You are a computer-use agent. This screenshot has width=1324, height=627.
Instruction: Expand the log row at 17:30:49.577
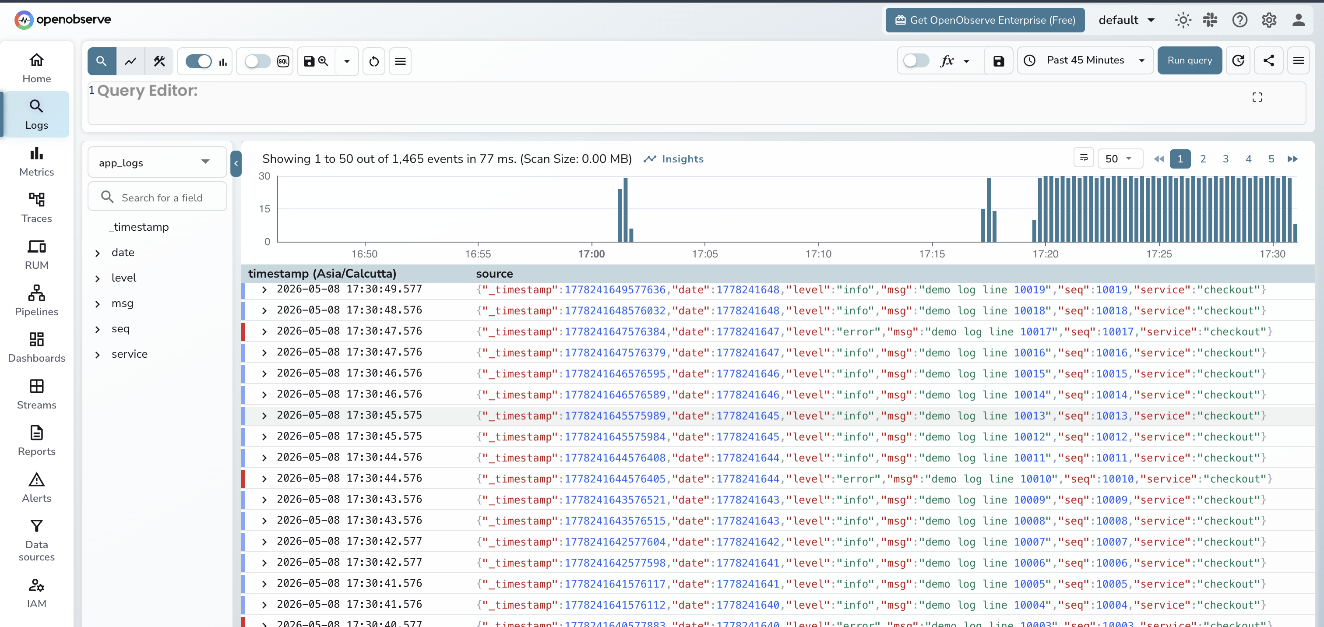264,290
